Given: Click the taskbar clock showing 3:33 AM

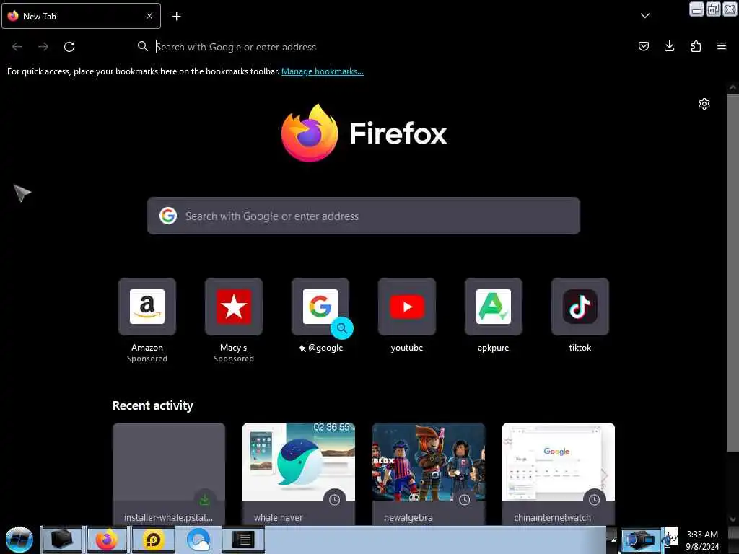Looking at the screenshot, I should [702, 540].
